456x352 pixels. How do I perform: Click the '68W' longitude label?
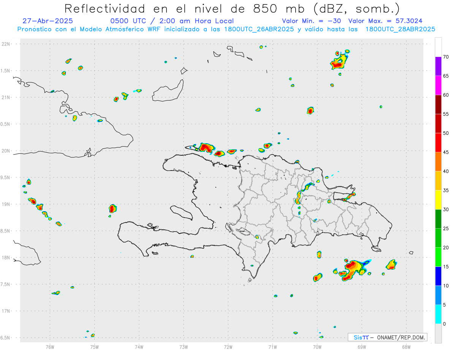pos(406,347)
